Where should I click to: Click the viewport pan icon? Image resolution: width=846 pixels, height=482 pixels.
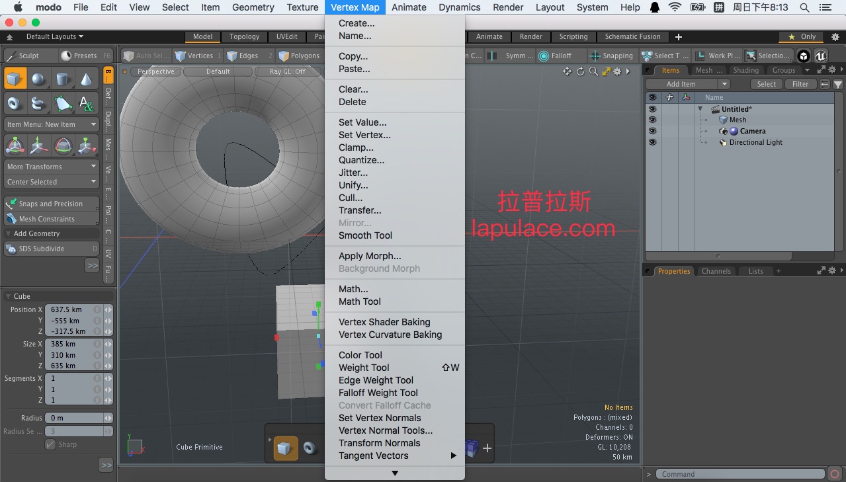tap(568, 71)
